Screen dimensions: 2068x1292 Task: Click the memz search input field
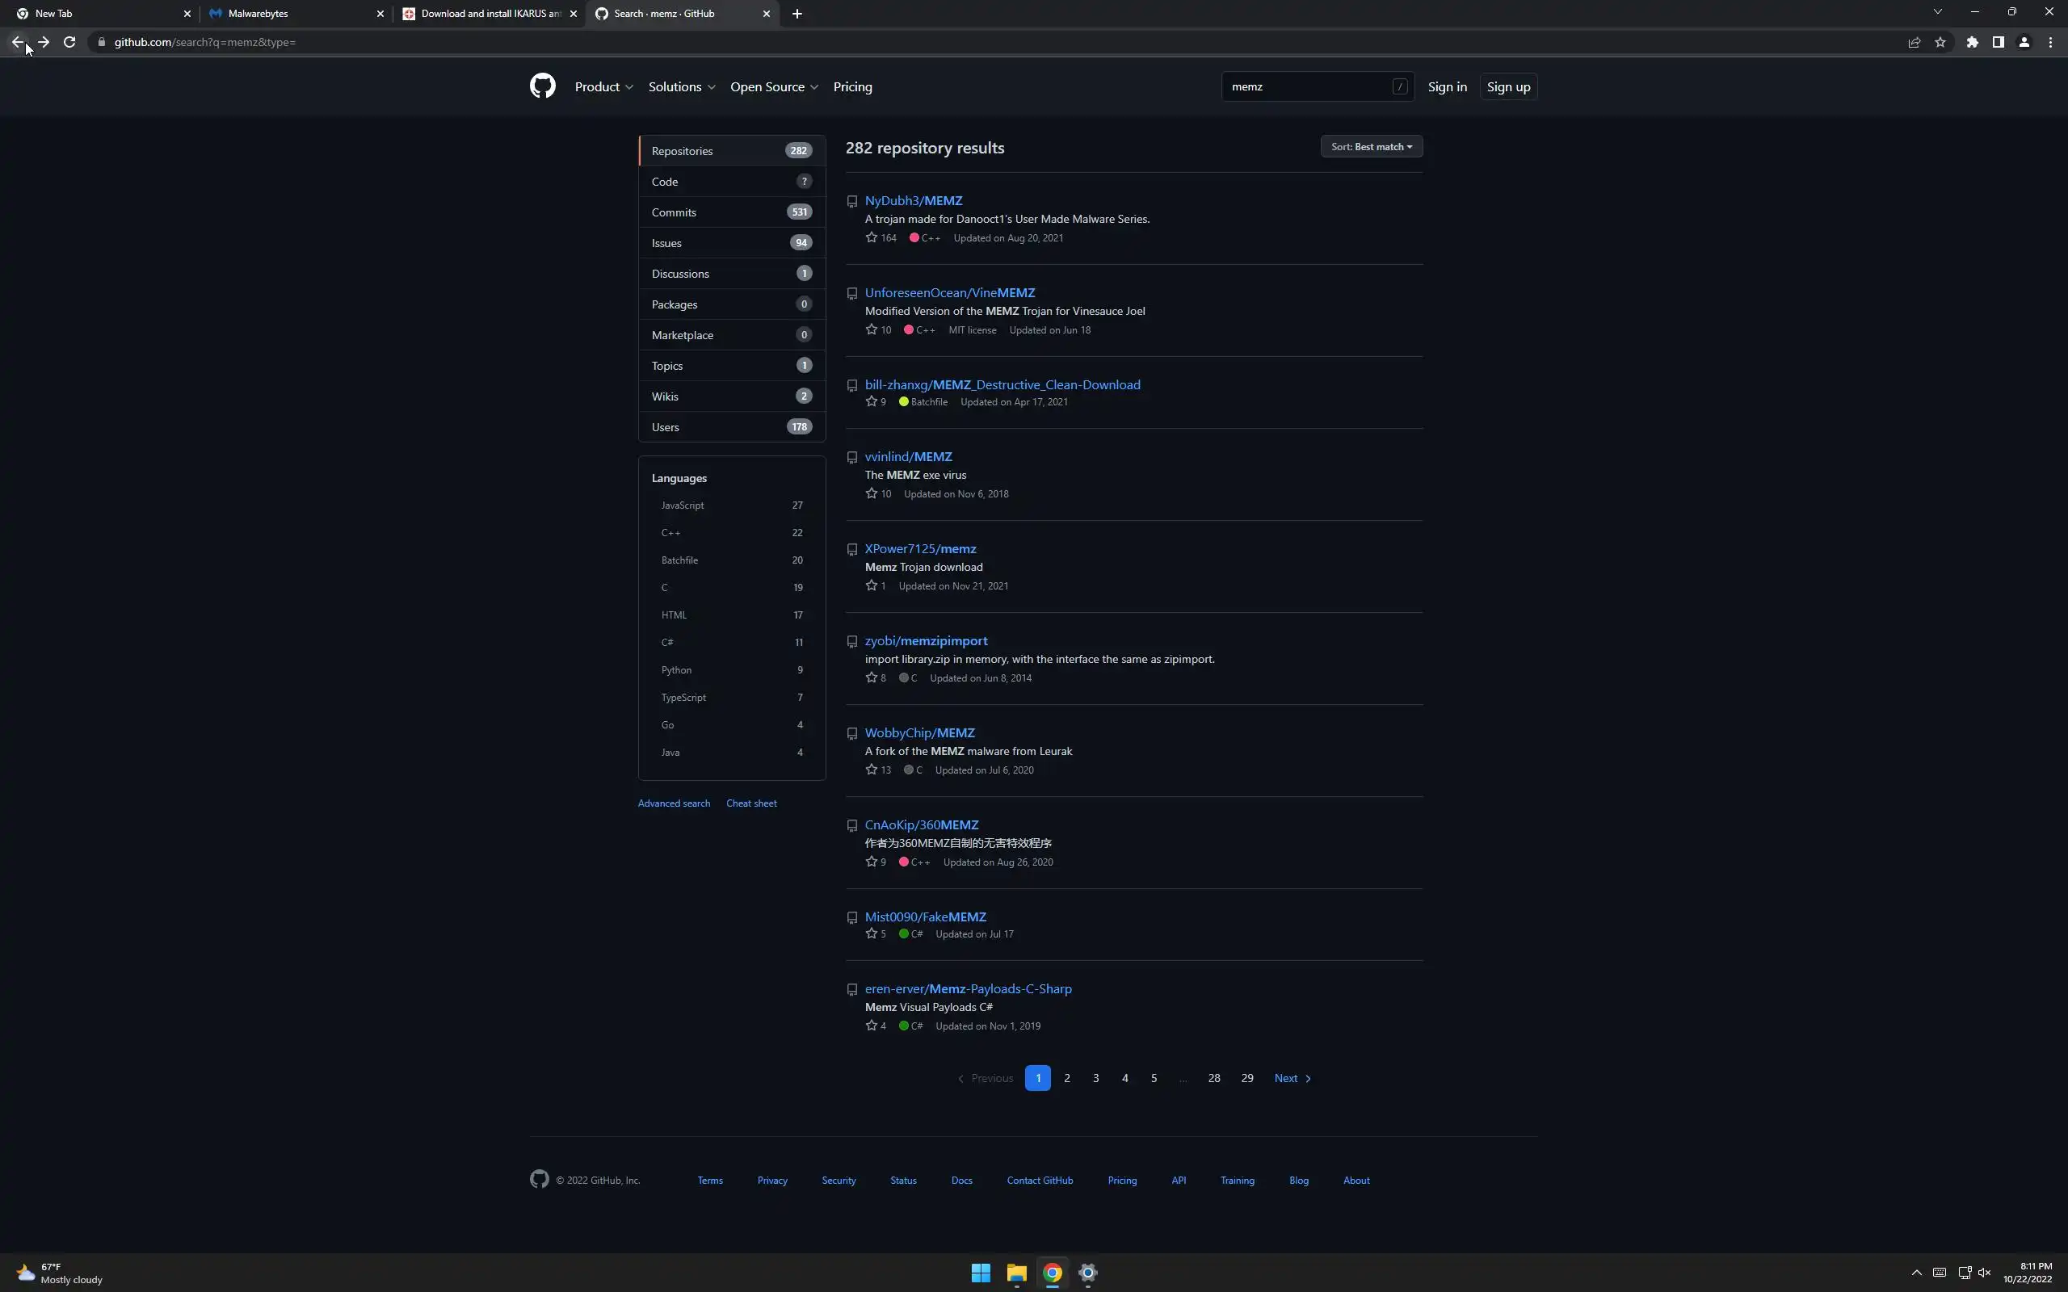click(x=1308, y=86)
